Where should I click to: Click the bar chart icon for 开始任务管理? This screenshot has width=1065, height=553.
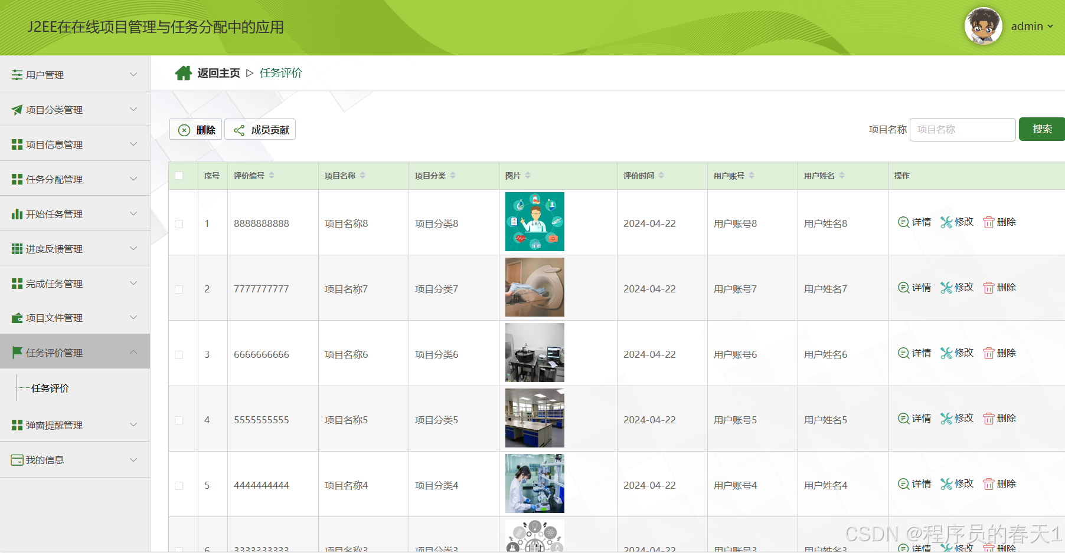tap(17, 214)
